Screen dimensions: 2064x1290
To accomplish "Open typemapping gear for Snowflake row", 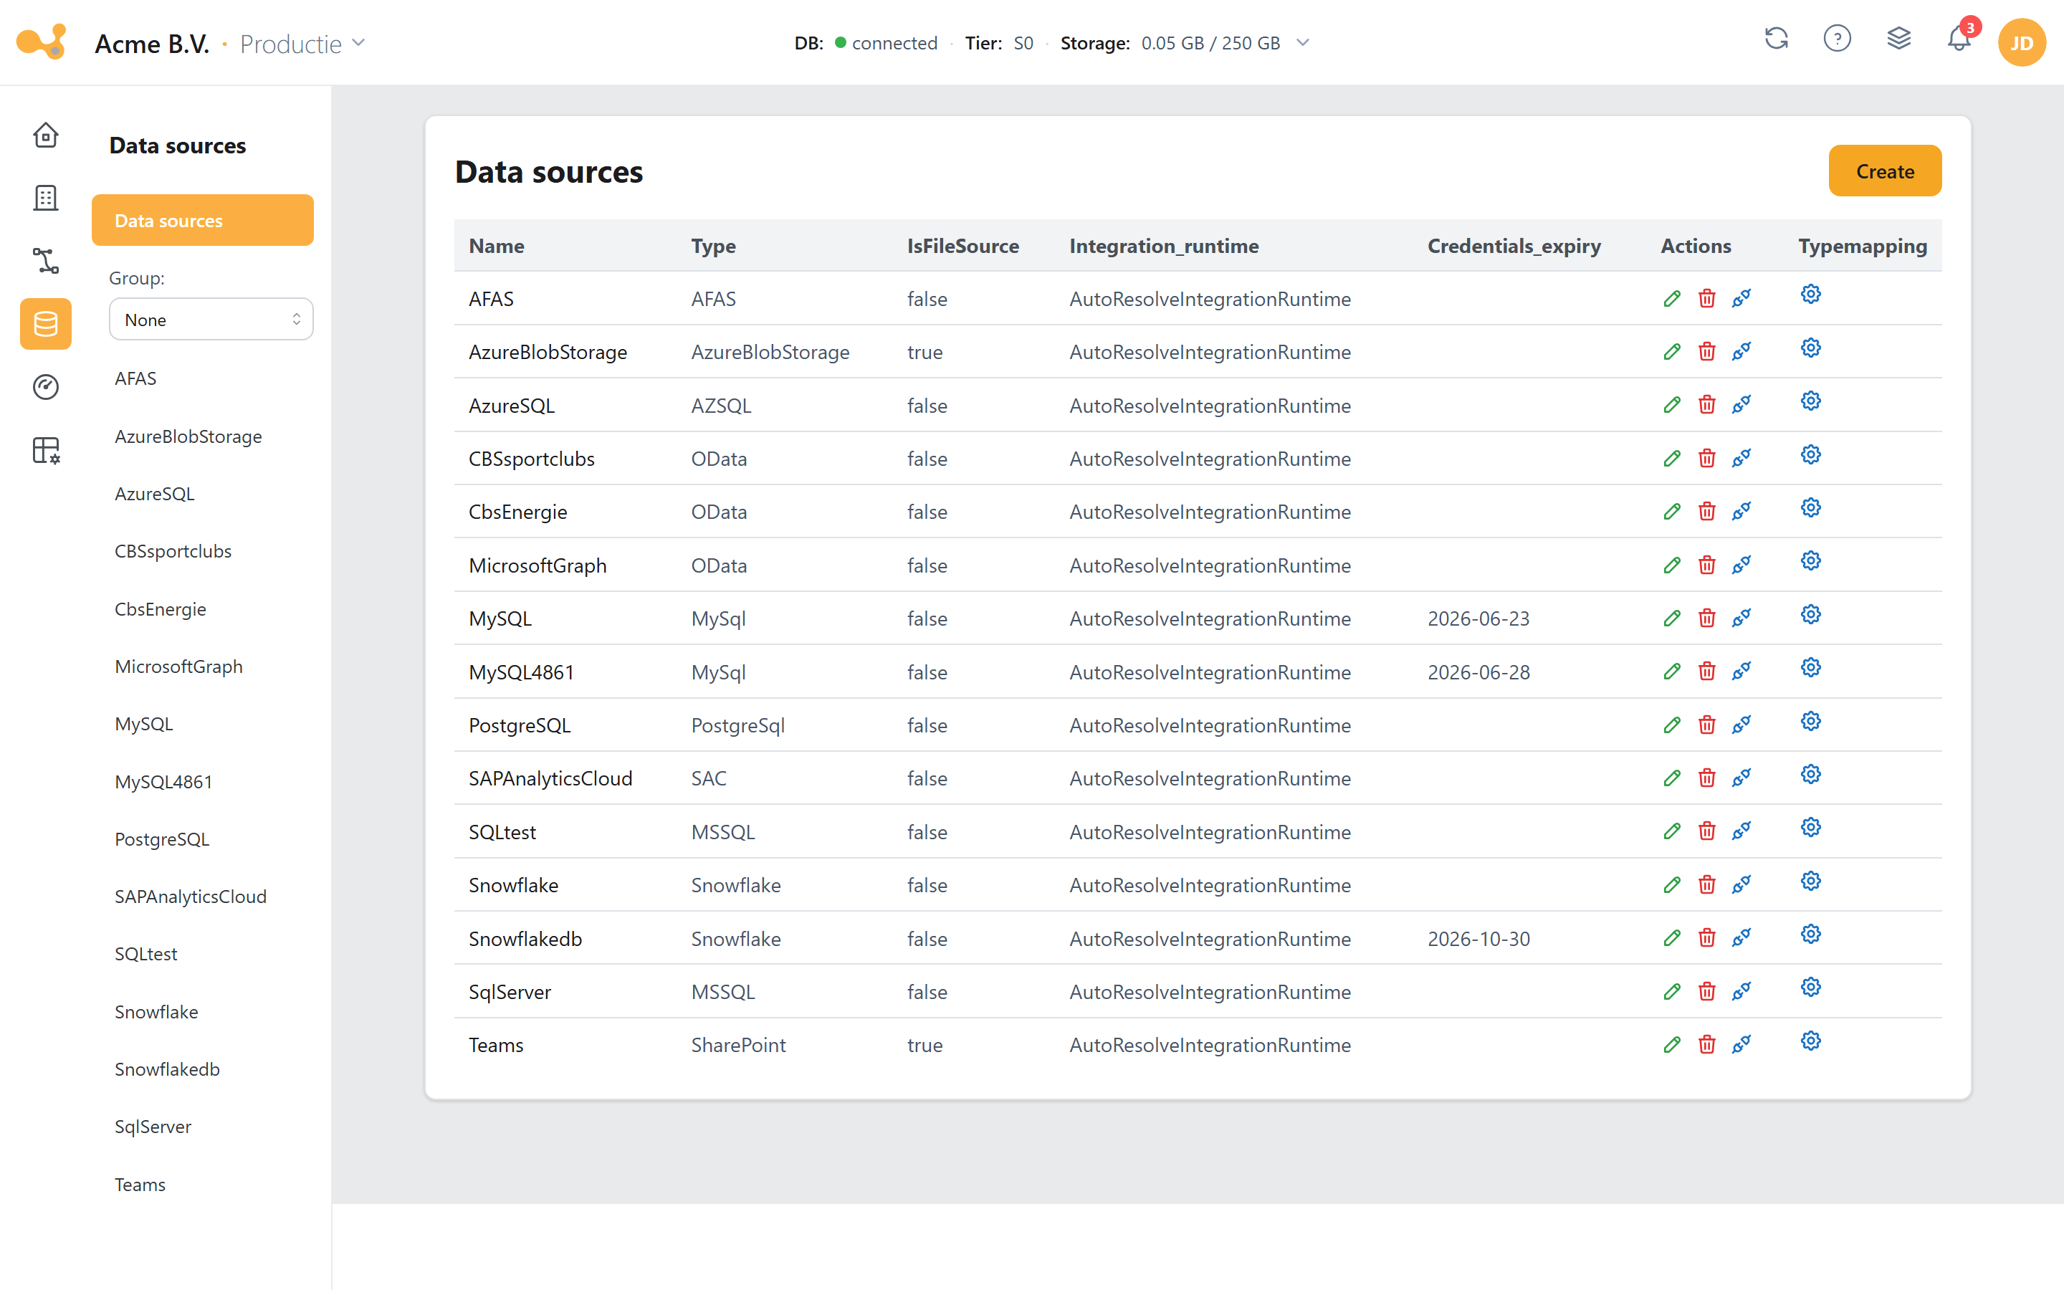I will click(1811, 881).
